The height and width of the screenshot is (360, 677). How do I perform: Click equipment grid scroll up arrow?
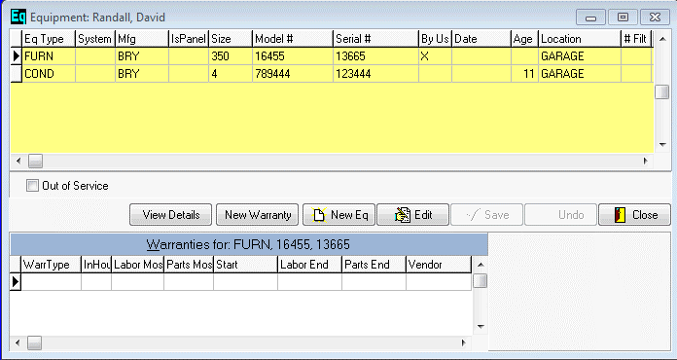pos(661,39)
